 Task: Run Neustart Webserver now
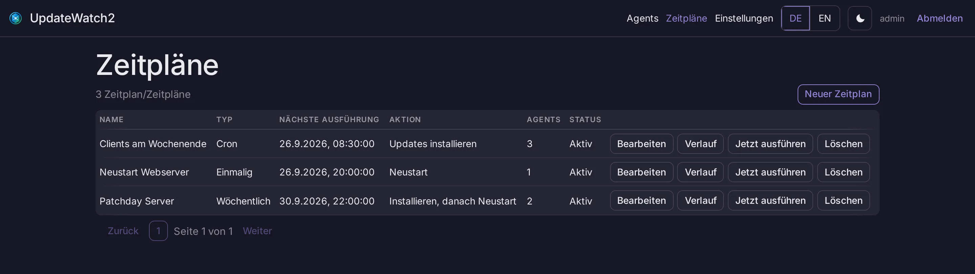[x=770, y=172]
